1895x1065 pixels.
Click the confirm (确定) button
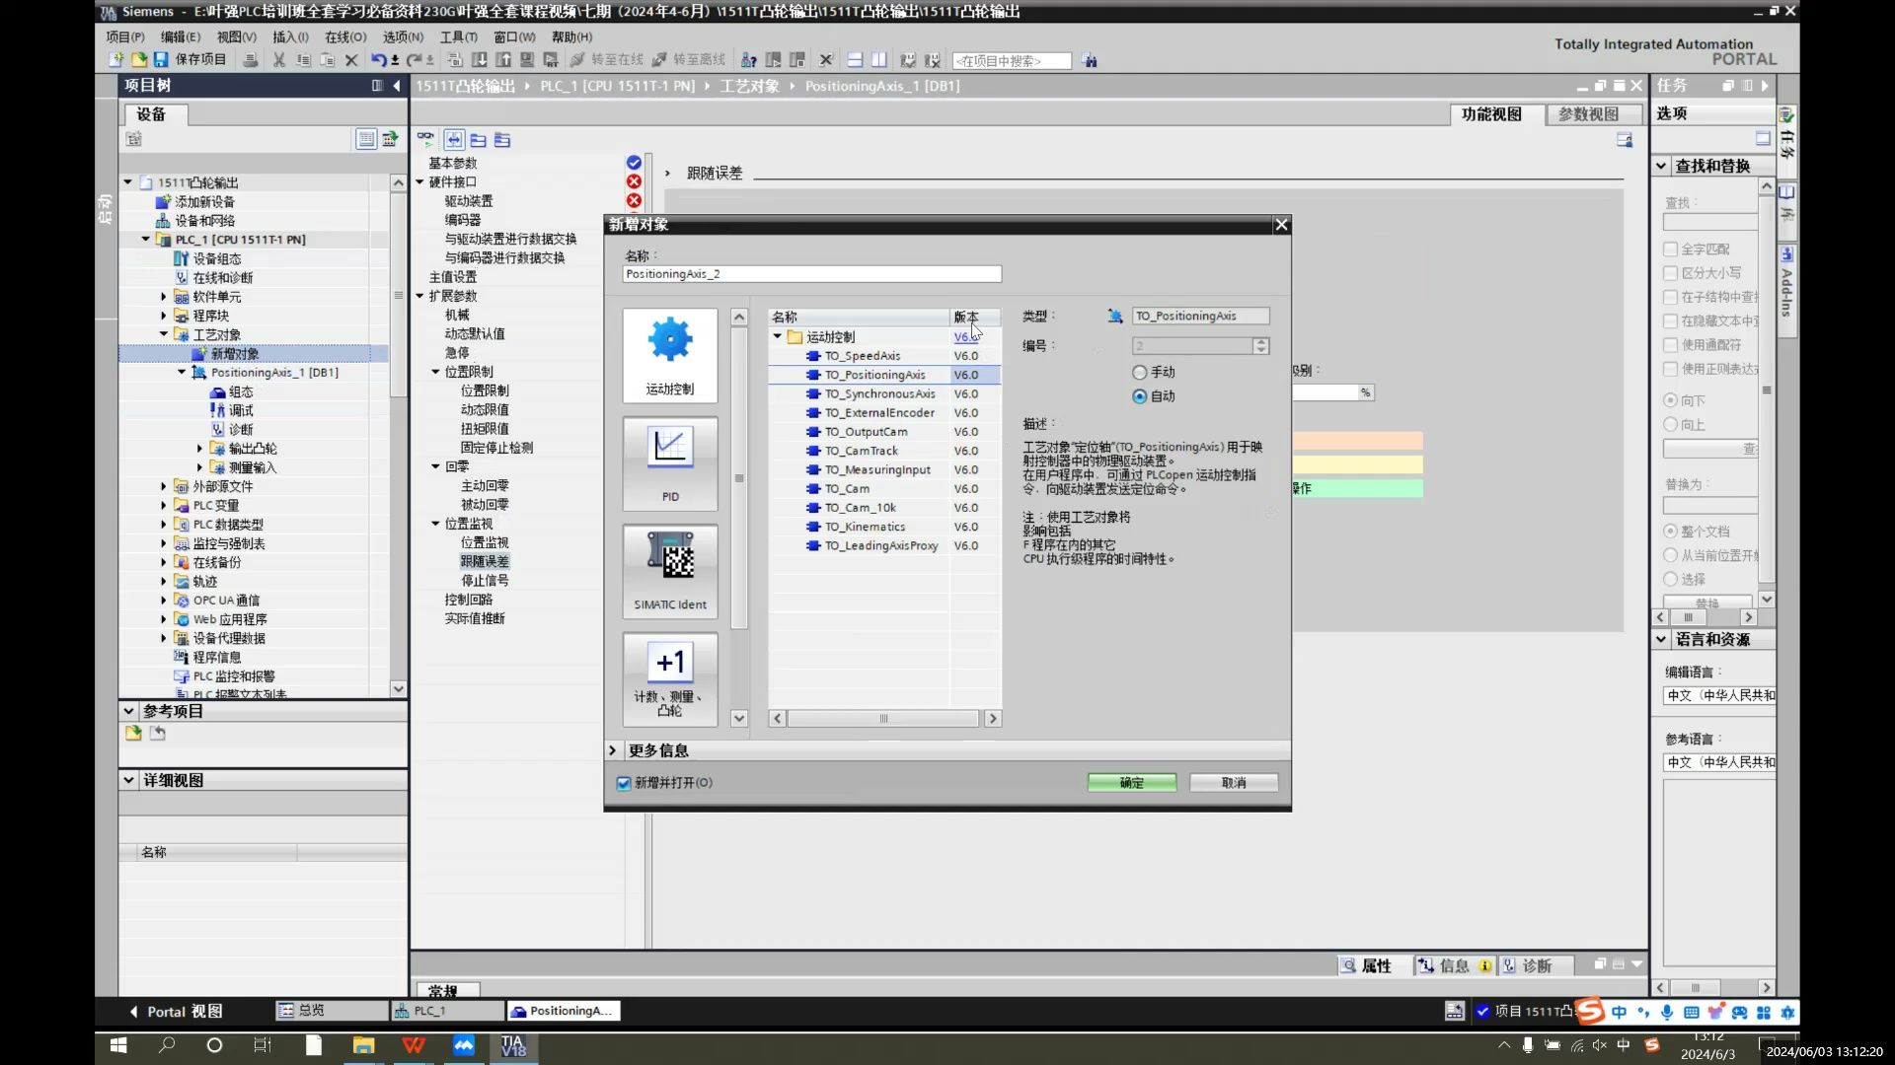click(x=1131, y=783)
